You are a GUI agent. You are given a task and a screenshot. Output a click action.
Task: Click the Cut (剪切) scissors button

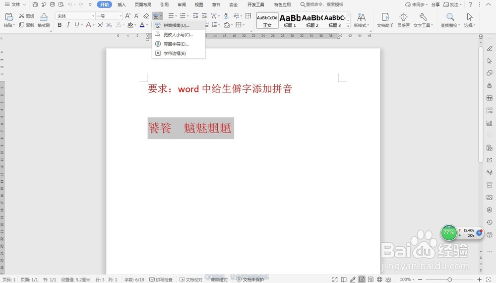coord(27,16)
